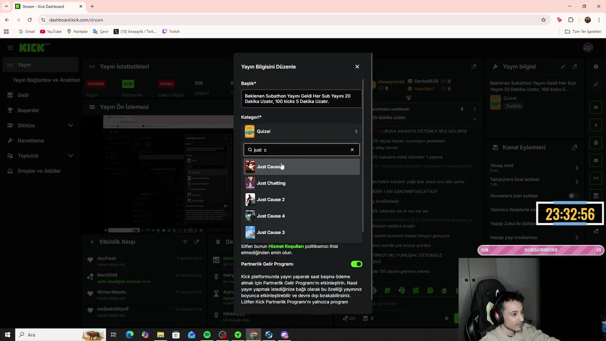Open the Gmail bookmark

(x=27, y=32)
